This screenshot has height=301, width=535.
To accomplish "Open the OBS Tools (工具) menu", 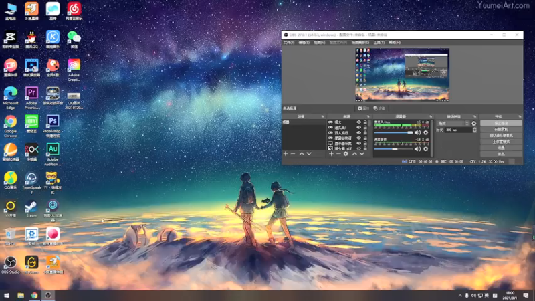I will click(379, 43).
